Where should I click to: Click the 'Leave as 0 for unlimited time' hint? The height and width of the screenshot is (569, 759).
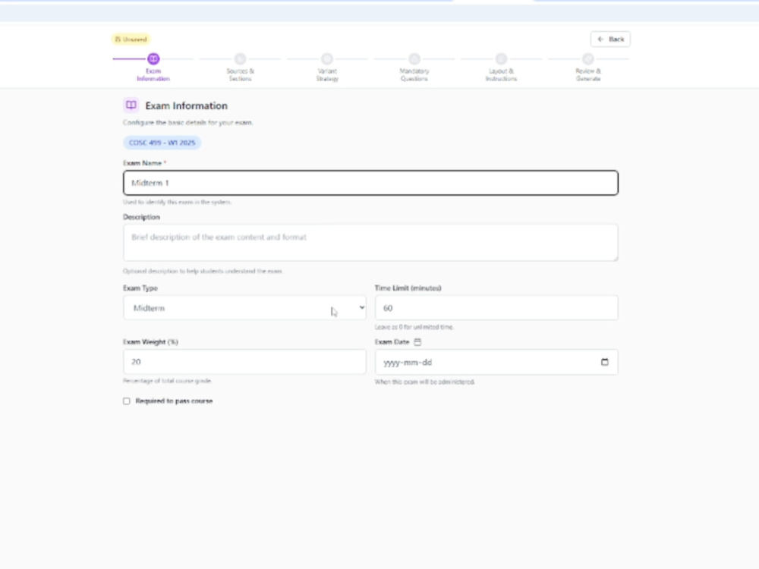(x=414, y=327)
